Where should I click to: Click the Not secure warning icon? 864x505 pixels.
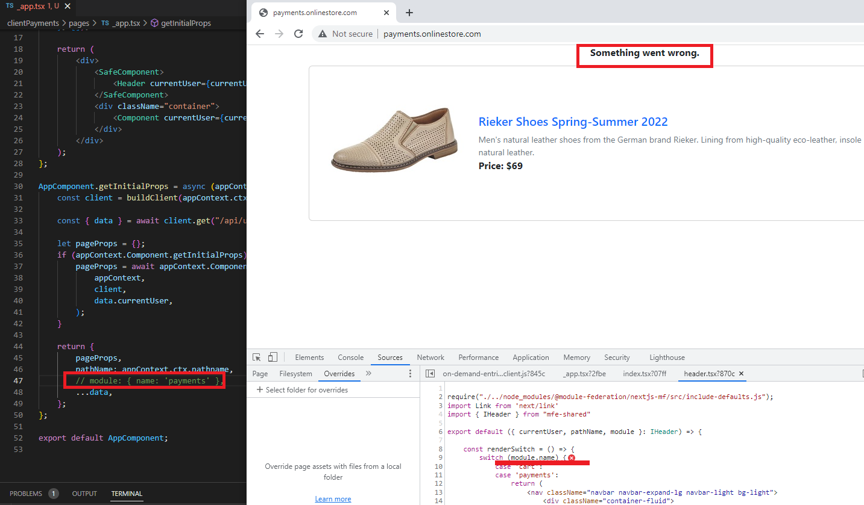323,34
